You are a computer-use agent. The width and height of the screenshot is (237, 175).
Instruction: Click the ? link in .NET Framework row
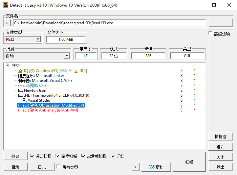[x=194, y=95]
